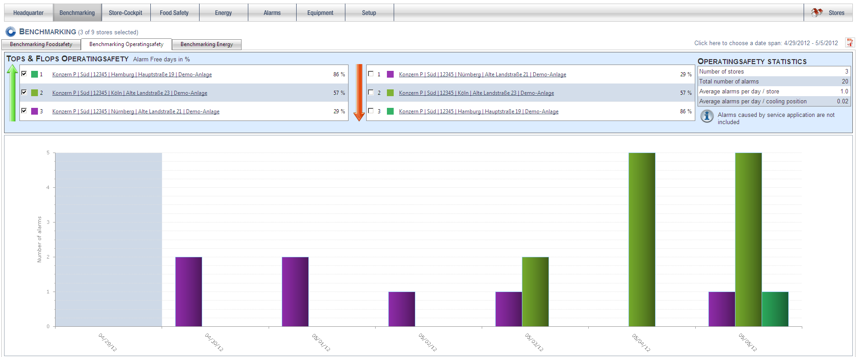The image size is (856, 357).
Task: Click the green Tops up arrow
Action: (x=13, y=93)
